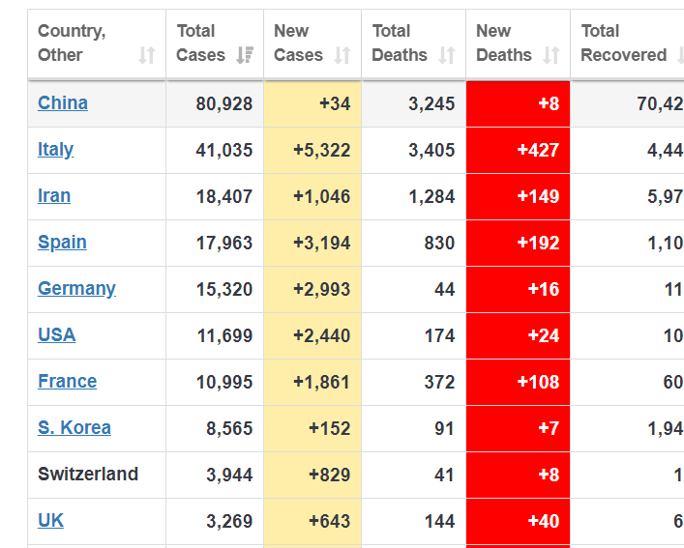Open the Italy country link
Screen dimensions: 684x548
(55, 150)
